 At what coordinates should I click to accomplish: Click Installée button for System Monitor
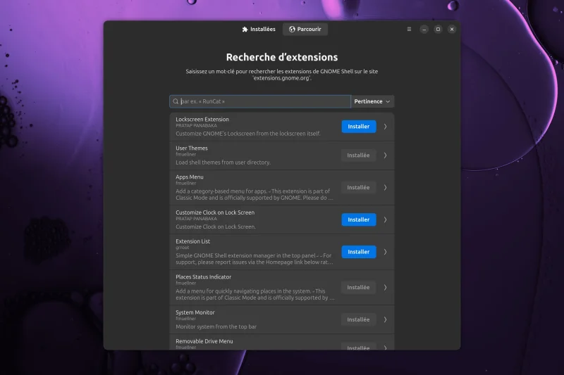point(358,319)
